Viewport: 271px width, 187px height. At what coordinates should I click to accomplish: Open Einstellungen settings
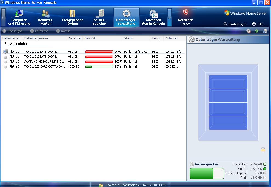point(235,24)
